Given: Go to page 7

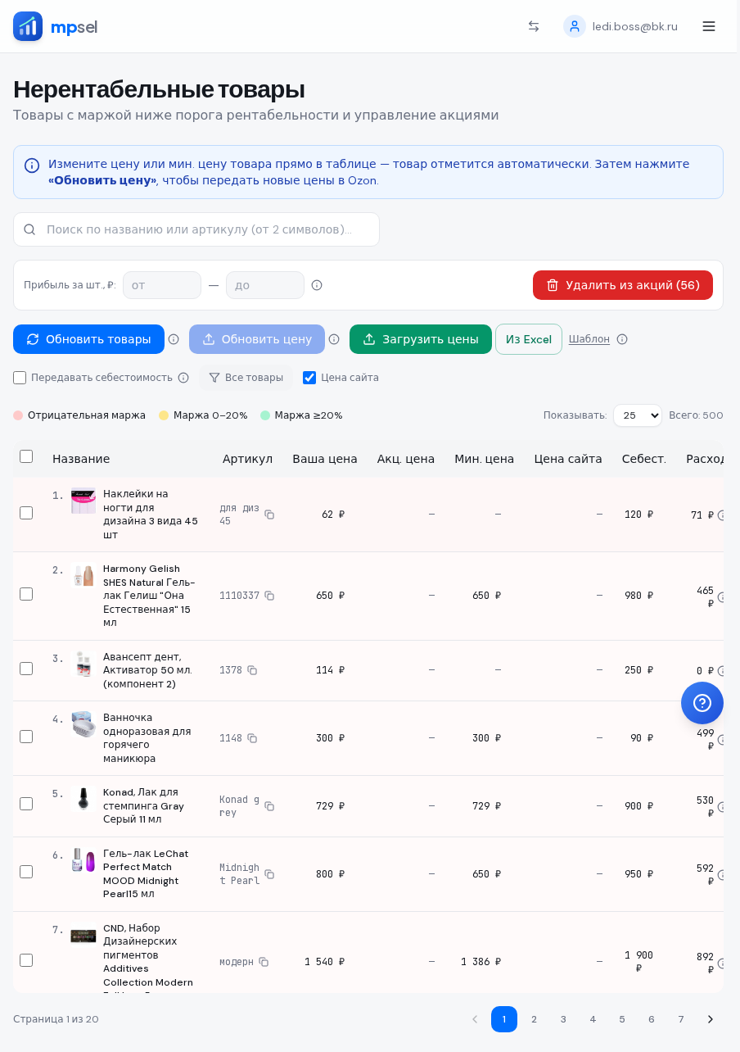Looking at the screenshot, I should pos(681,1019).
